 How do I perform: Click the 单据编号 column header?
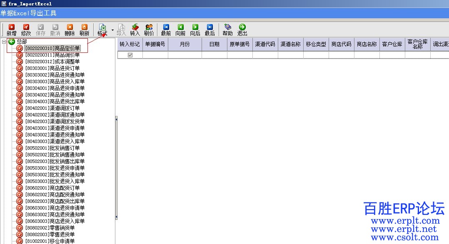coord(155,44)
